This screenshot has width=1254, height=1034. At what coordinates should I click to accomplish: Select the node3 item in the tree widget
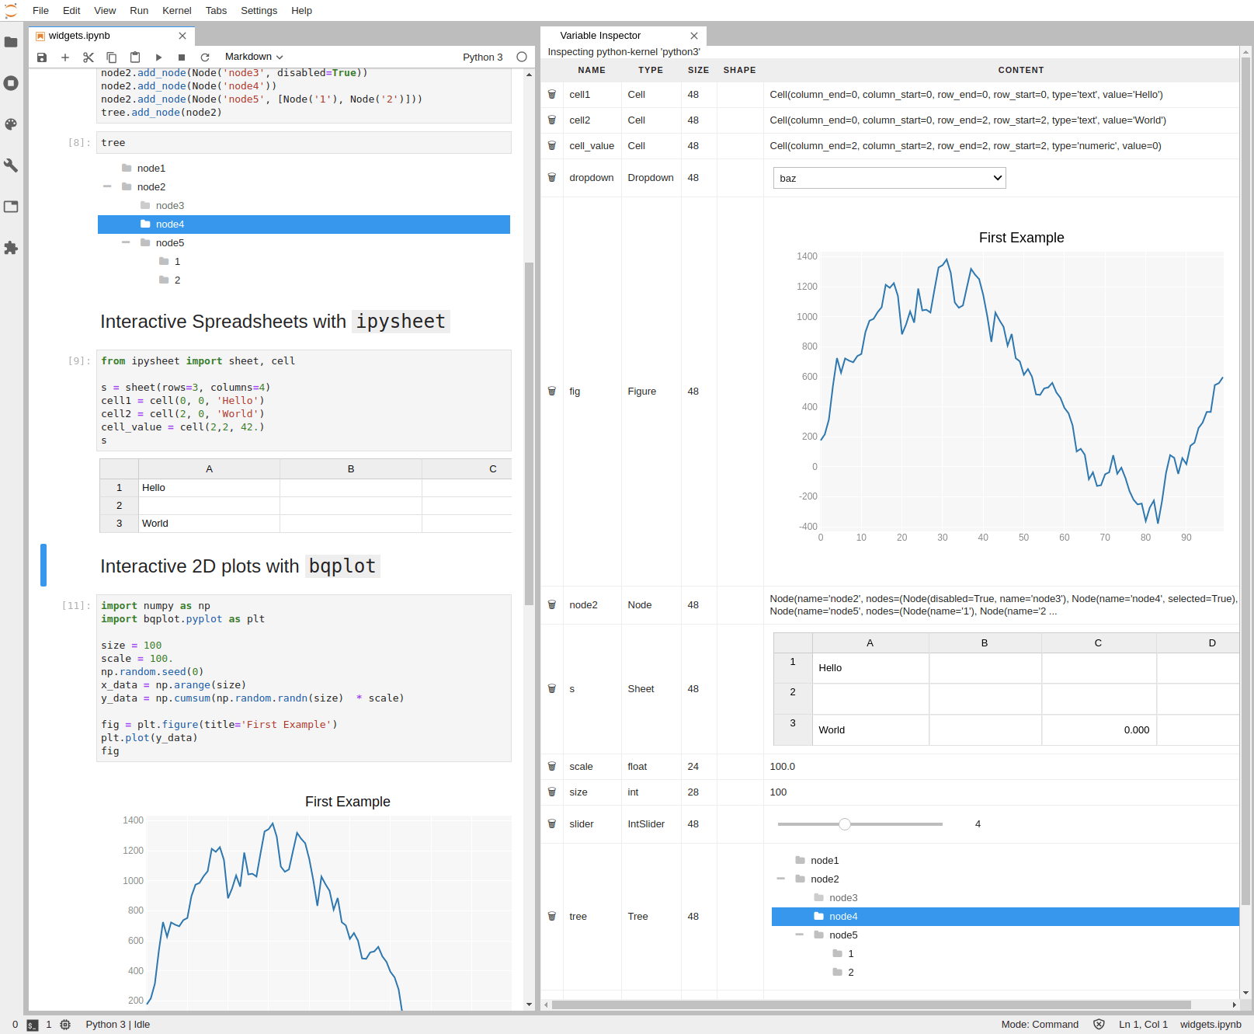click(x=171, y=205)
